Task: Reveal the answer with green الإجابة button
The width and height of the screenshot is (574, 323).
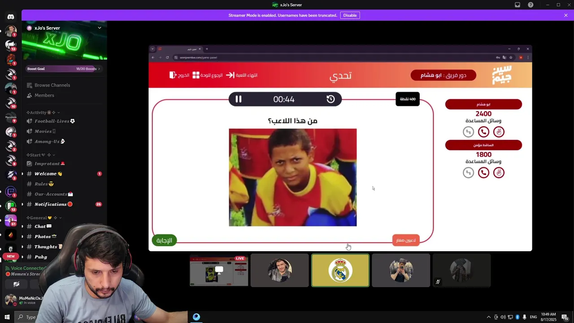Action: [164, 240]
